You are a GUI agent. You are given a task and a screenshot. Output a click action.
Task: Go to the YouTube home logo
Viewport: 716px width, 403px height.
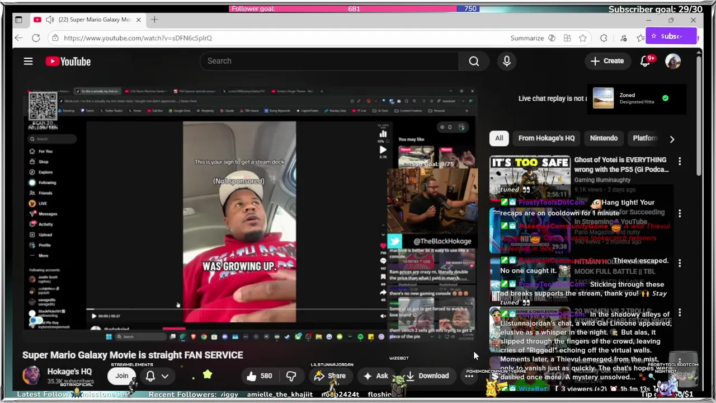[68, 62]
